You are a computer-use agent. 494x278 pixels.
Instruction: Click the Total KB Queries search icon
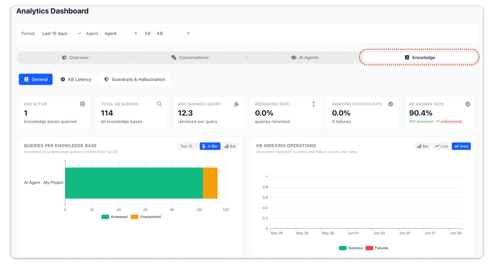[x=160, y=104]
